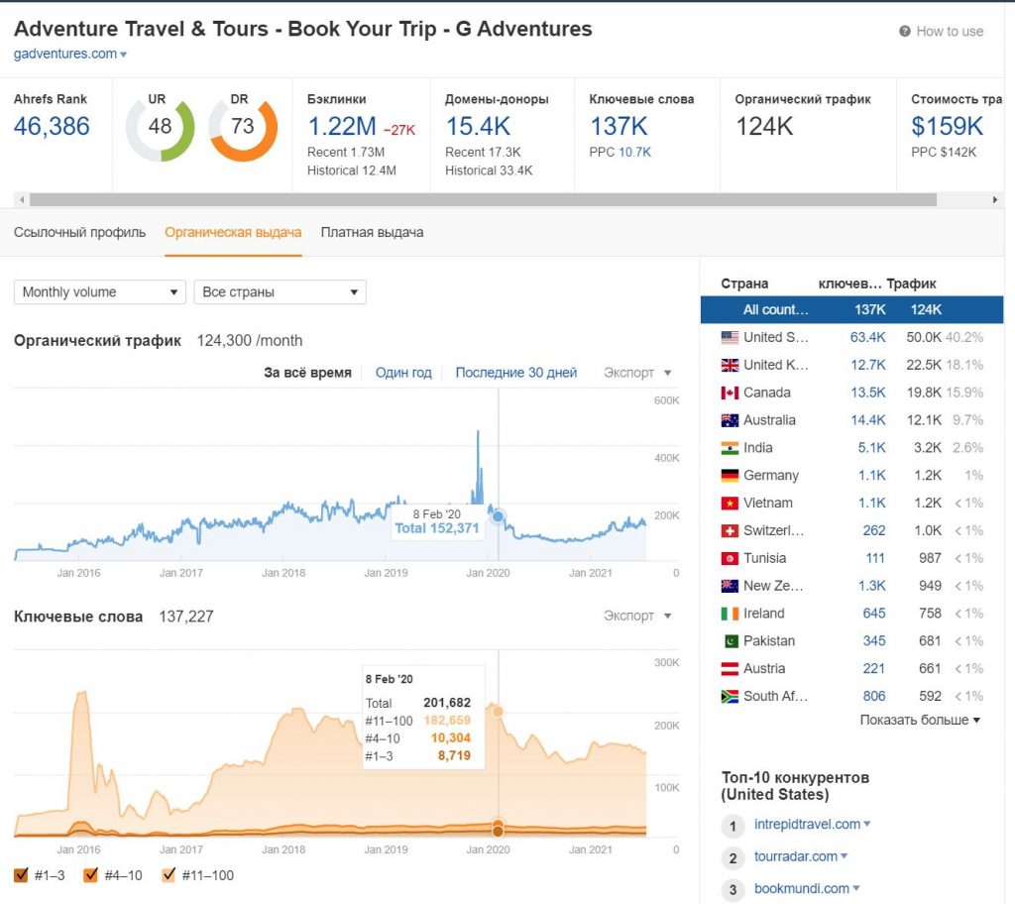Click the India keywords value 5.1K

[x=871, y=448]
